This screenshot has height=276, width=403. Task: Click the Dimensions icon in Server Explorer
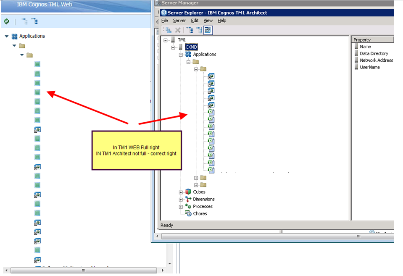point(188,199)
